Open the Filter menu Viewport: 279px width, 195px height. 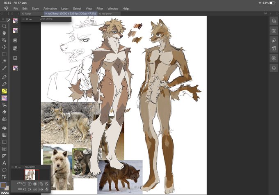pos(100,9)
